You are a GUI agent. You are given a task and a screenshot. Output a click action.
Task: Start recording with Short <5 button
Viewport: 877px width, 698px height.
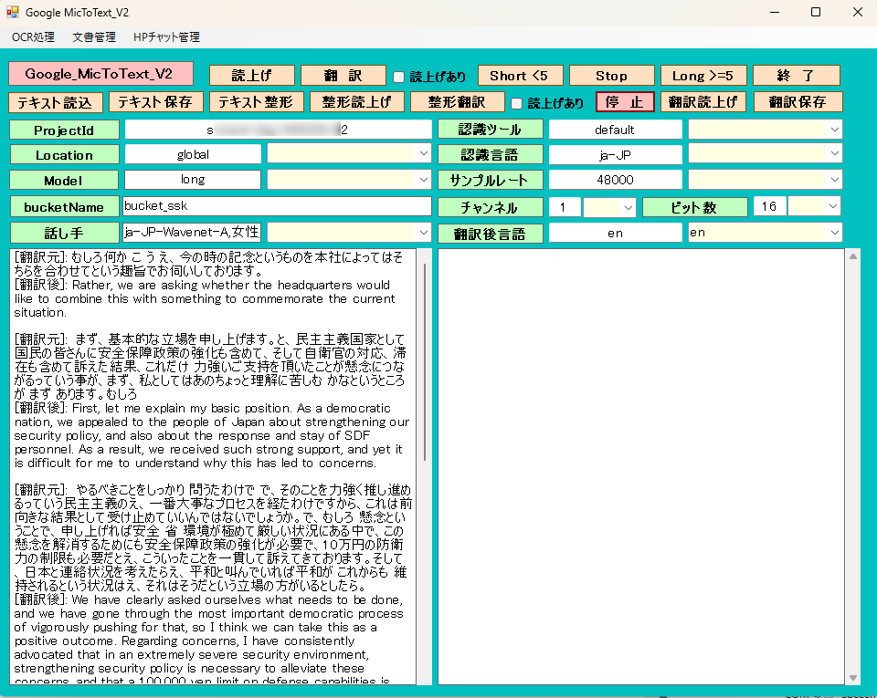(519, 76)
